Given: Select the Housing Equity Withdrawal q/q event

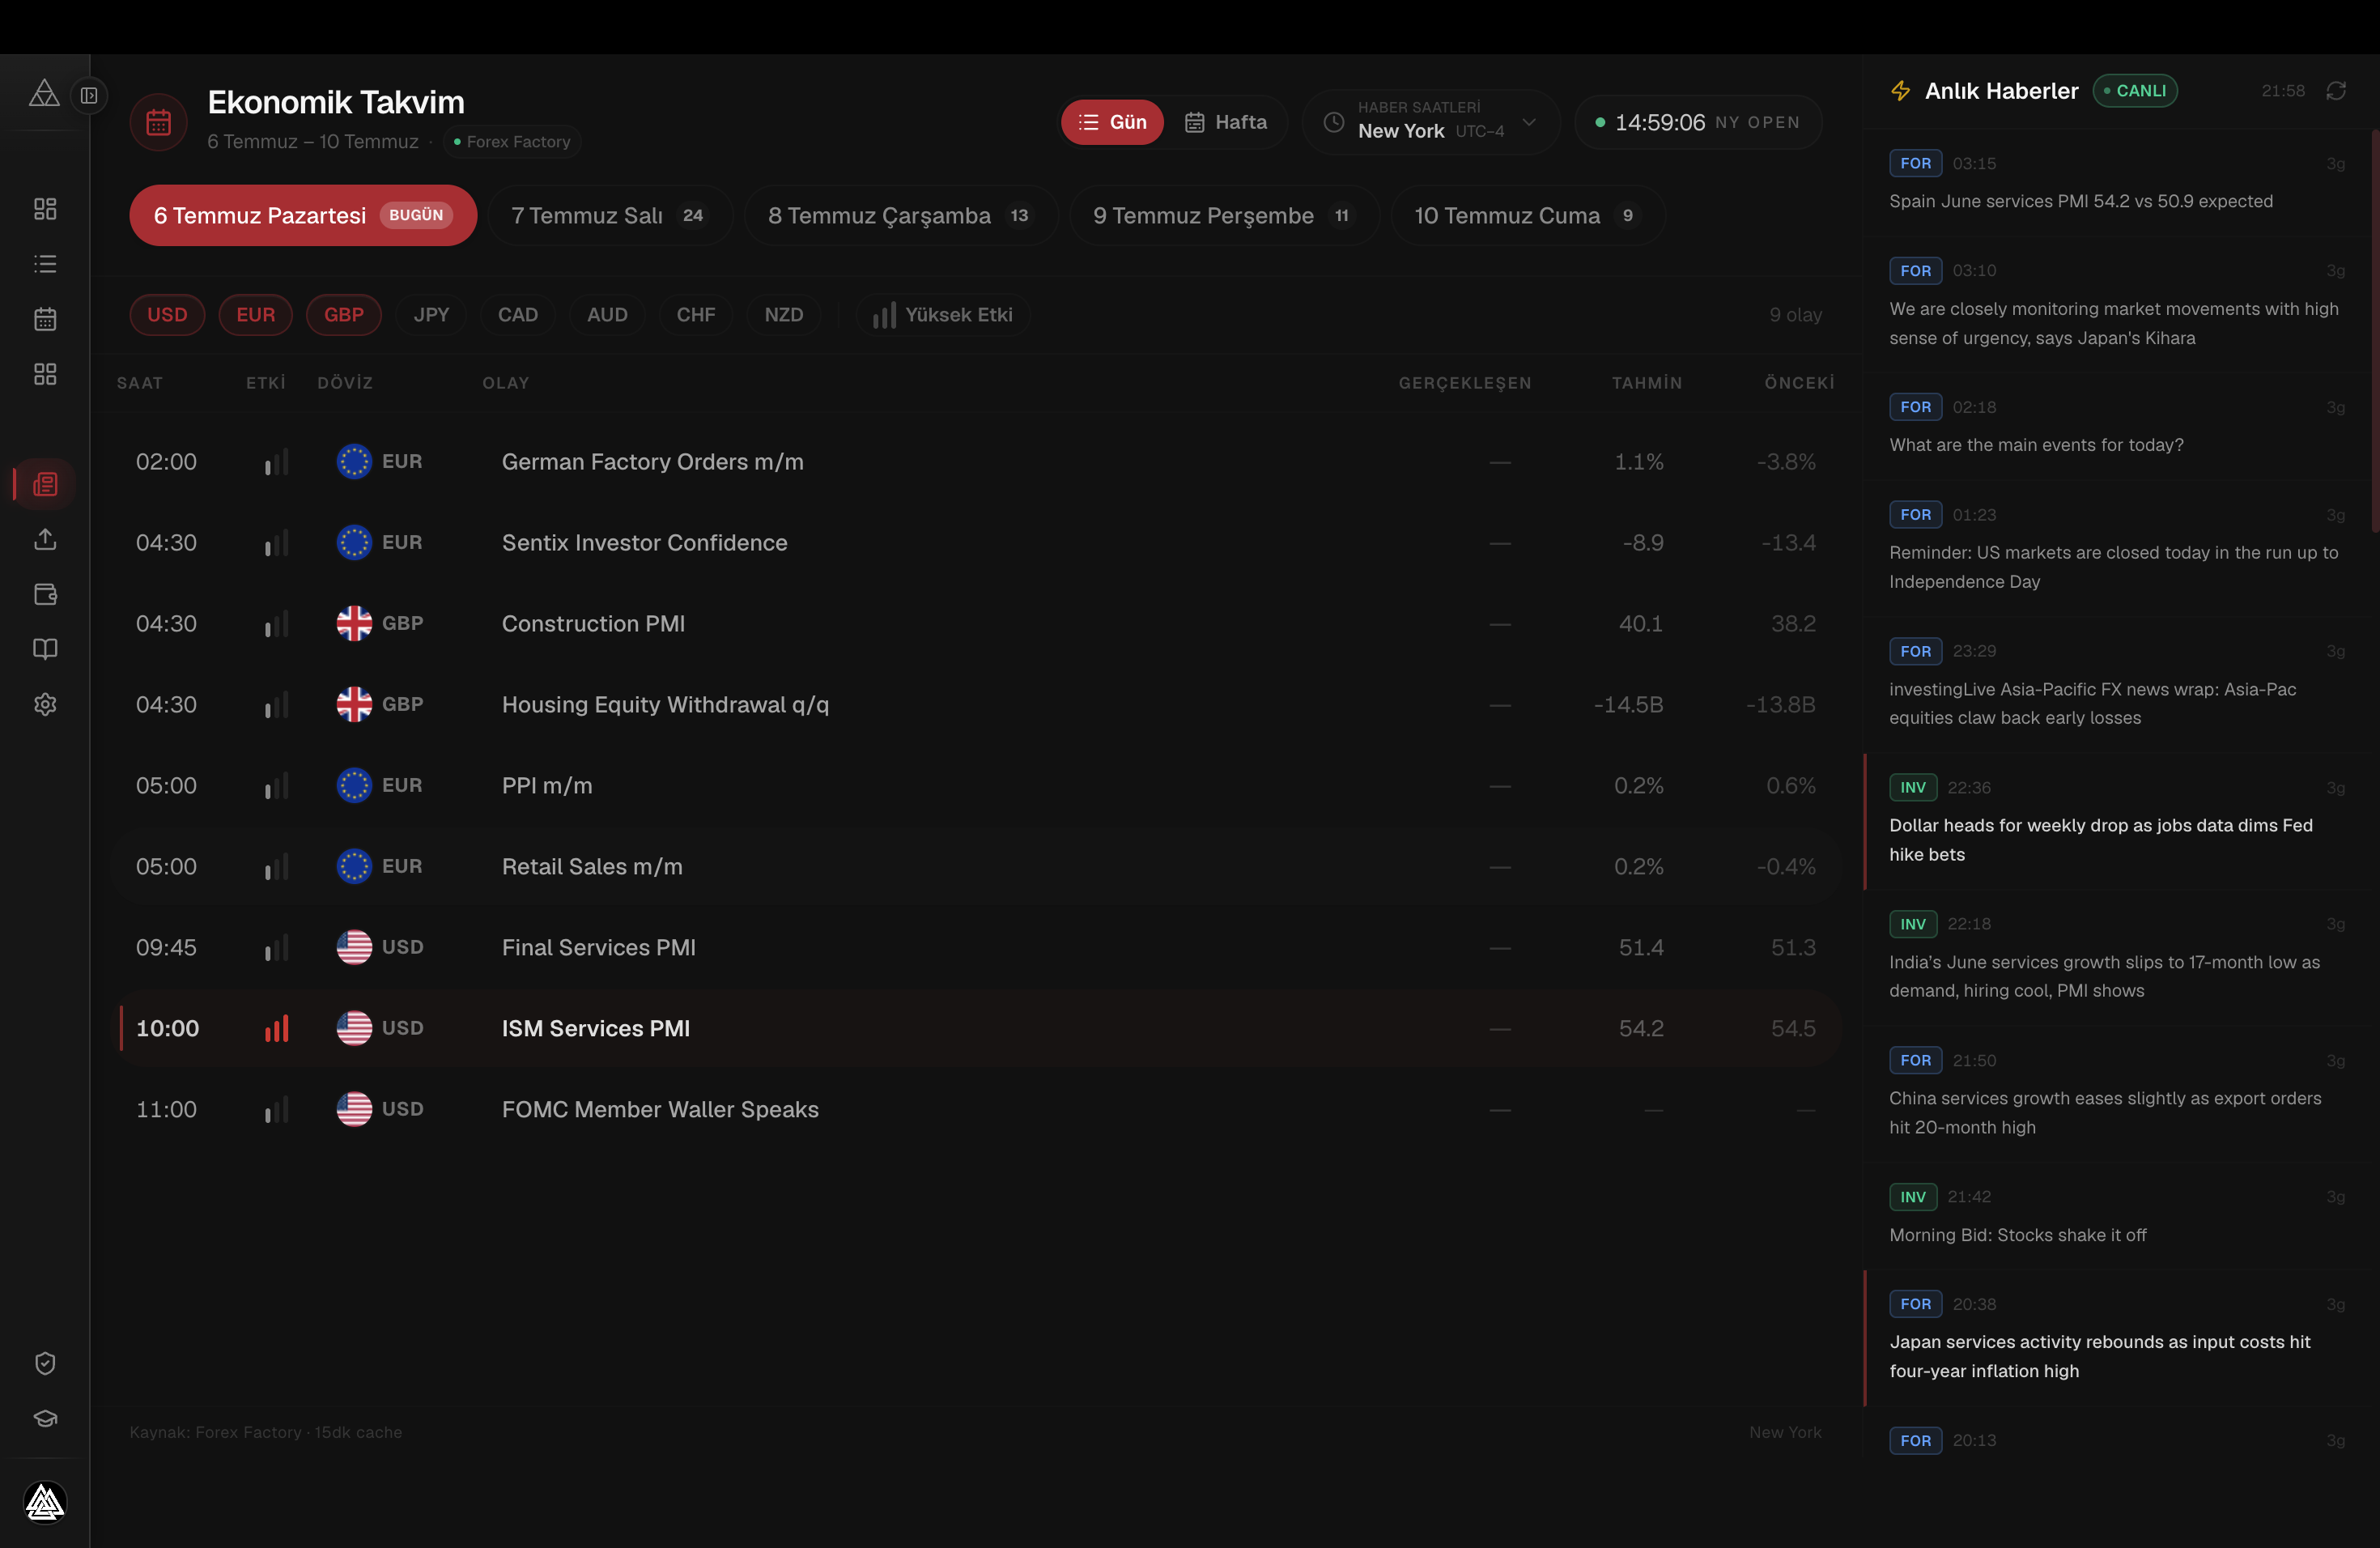Looking at the screenshot, I should tap(975, 704).
